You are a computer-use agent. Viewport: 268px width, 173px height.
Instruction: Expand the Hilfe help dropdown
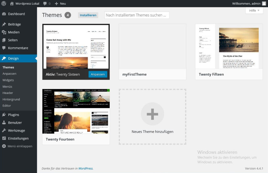tap(254, 10)
